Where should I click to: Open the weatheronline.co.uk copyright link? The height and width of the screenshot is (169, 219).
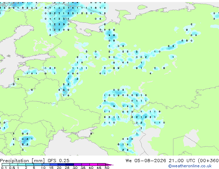click(x=190, y=166)
